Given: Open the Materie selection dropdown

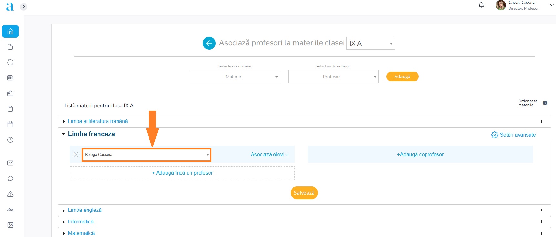Looking at the screenshot, I should (235, 77).
